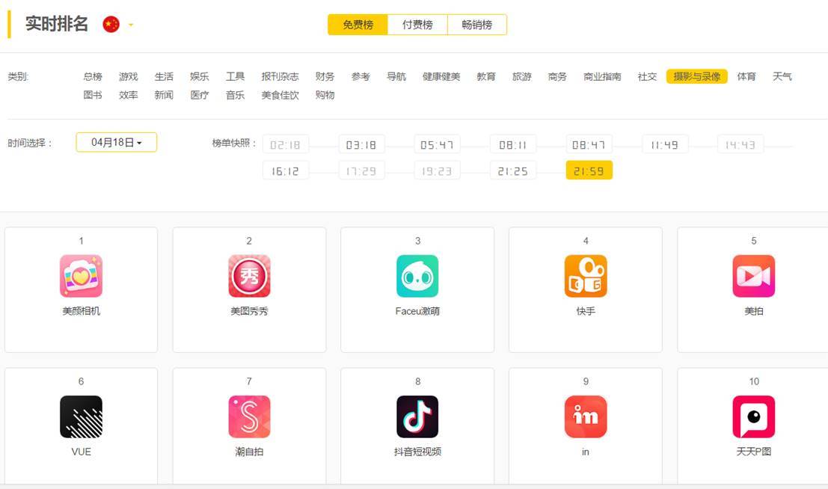This screenshot has width=828, height=489.
Task: Select the 美拍 app icon
Action: 753,275
